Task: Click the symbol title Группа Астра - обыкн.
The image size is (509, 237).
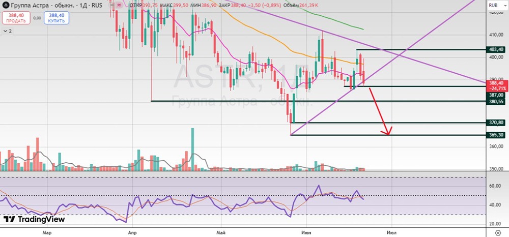Action: click(43, 5)
